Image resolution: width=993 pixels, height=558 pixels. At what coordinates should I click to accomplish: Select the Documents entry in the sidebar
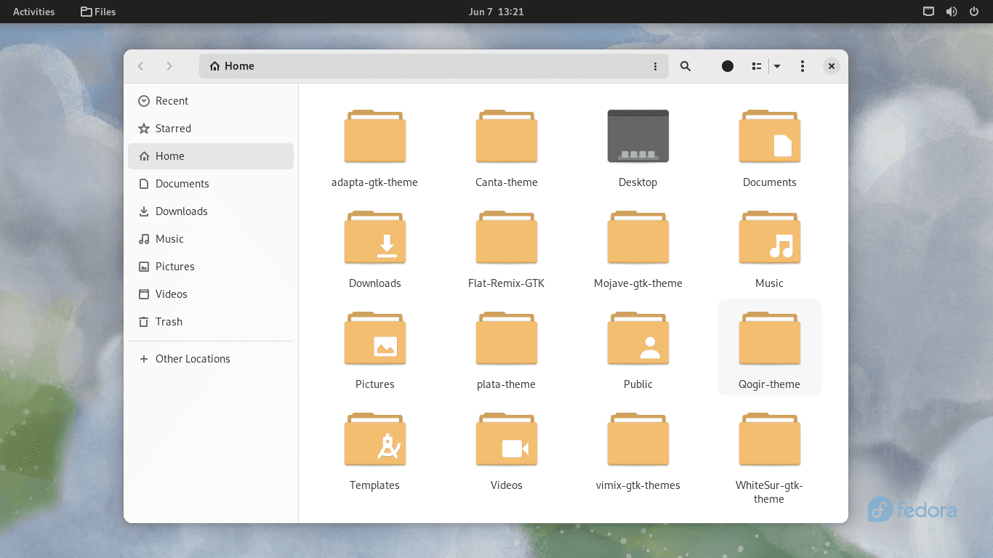coord(182,183)
